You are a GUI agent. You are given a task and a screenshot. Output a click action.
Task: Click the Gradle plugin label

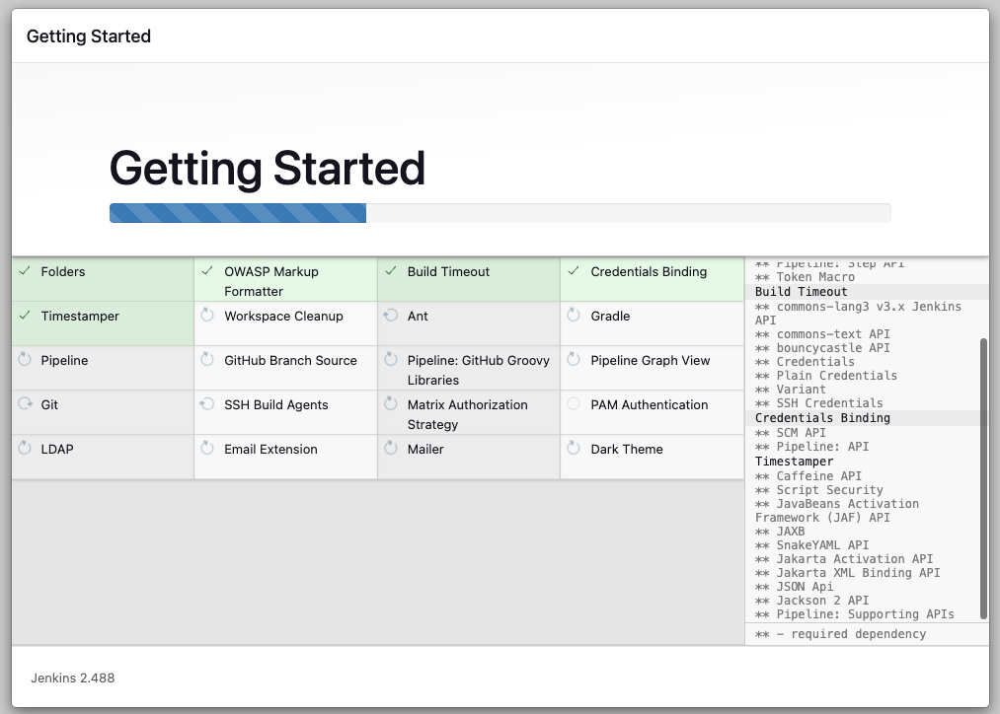pos(610,316)
